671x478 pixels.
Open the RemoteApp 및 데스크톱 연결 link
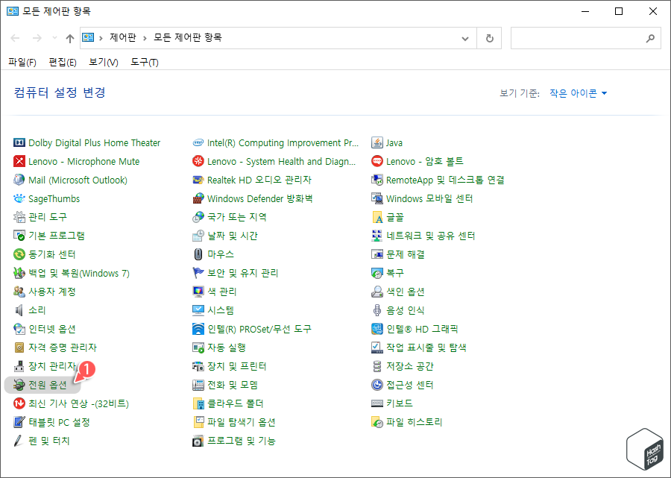click(x=445, y=180)
